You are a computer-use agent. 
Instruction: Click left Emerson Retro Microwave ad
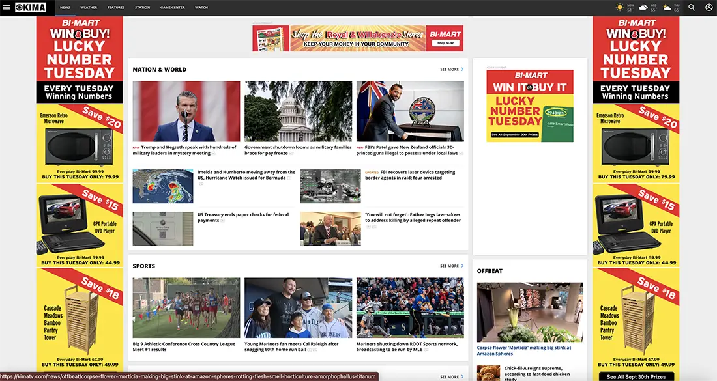pyautogui.click(x=80, y=144)
